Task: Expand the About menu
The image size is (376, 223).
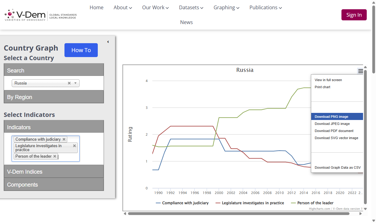Action: pyautogui.click(x=123, y=7)
